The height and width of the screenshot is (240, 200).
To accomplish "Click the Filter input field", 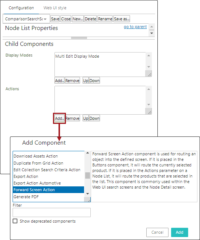I will [51, 212].
